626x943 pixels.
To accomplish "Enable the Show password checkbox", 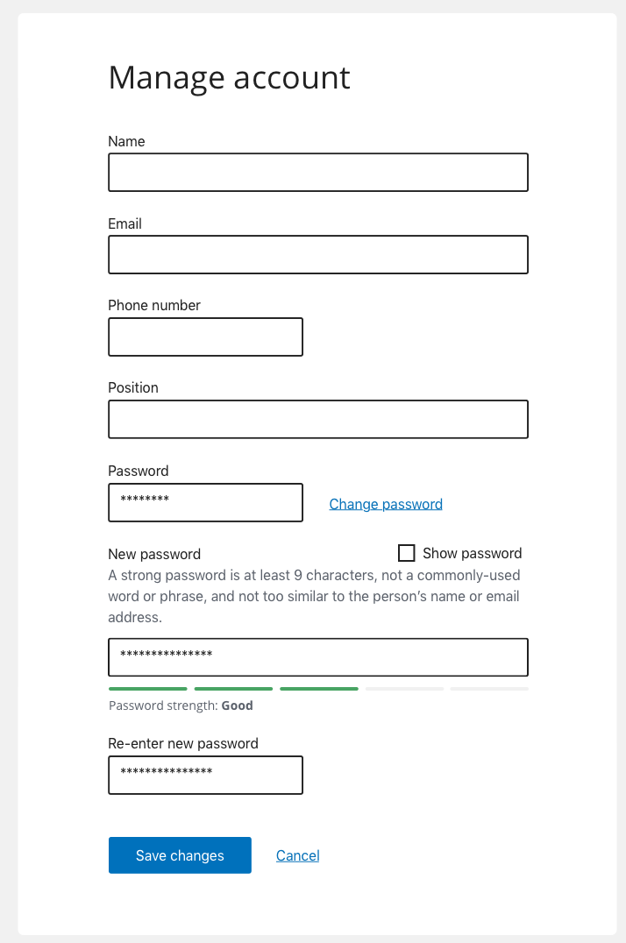I will [x=406, y=553].
